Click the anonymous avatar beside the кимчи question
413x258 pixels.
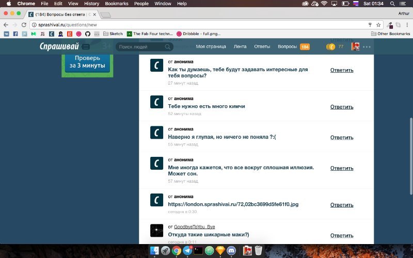(x=157, y=102)
